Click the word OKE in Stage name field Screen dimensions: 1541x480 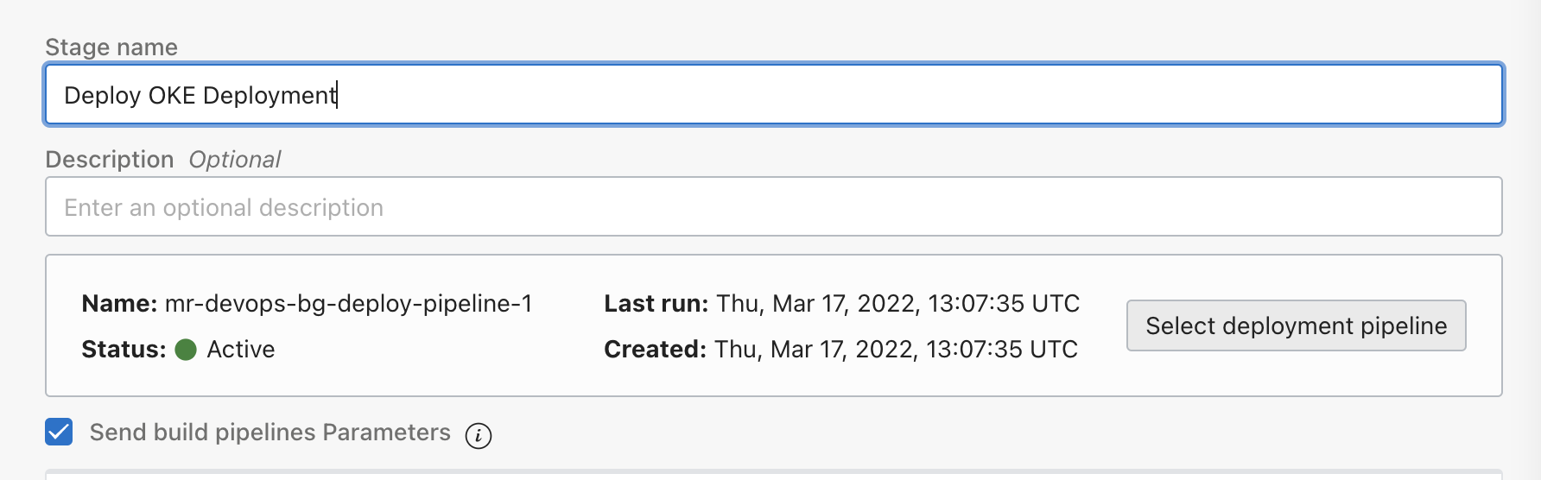pyautogui.click(x=172, y=95)
